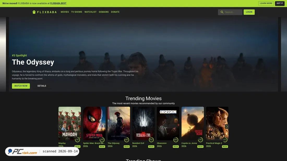Click the Resident Evil title text
Screen dimensions: 287x161
tap(138, 143)
